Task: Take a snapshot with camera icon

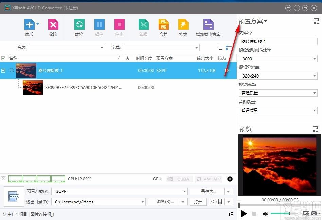Action: click(314, 213)
